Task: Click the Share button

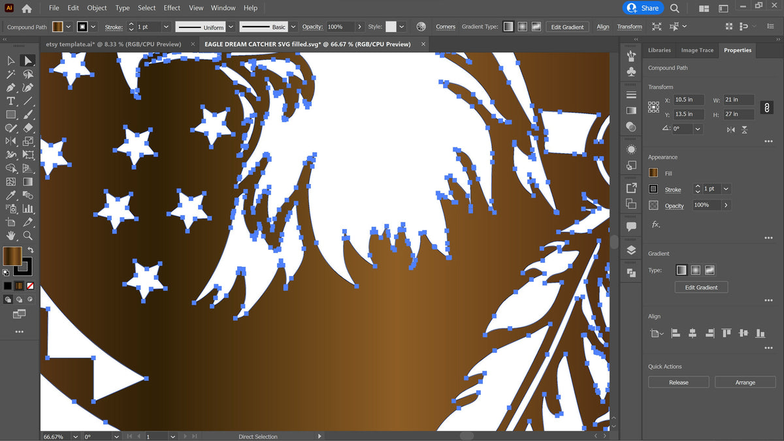Action: [643, 8]
